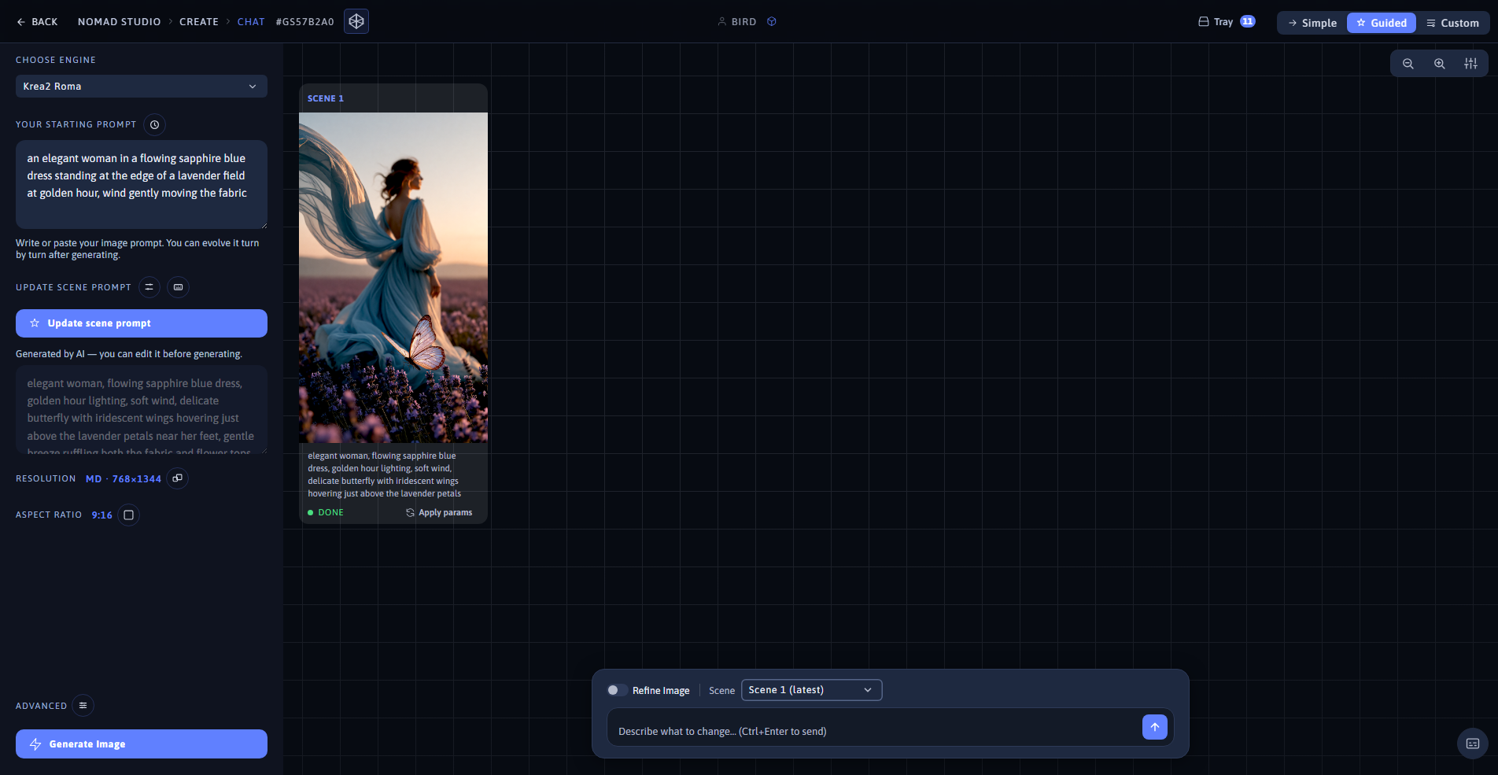Viewport: 1498px width, 775px height.
Task: Open the Tray with 11 items
Action: coord(1227,22)
